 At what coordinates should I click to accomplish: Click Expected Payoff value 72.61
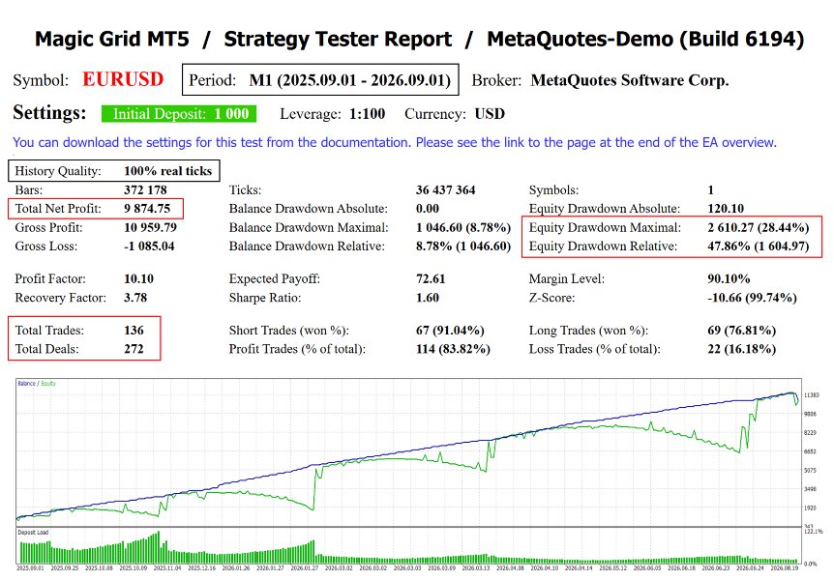click(x=431, y=278)
